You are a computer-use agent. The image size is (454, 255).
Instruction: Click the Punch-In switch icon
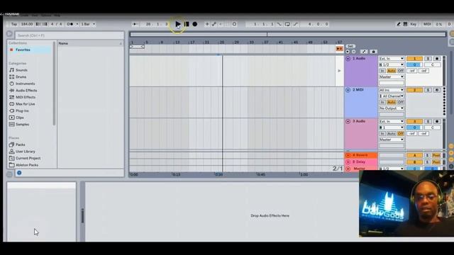(x=279, y=24)
